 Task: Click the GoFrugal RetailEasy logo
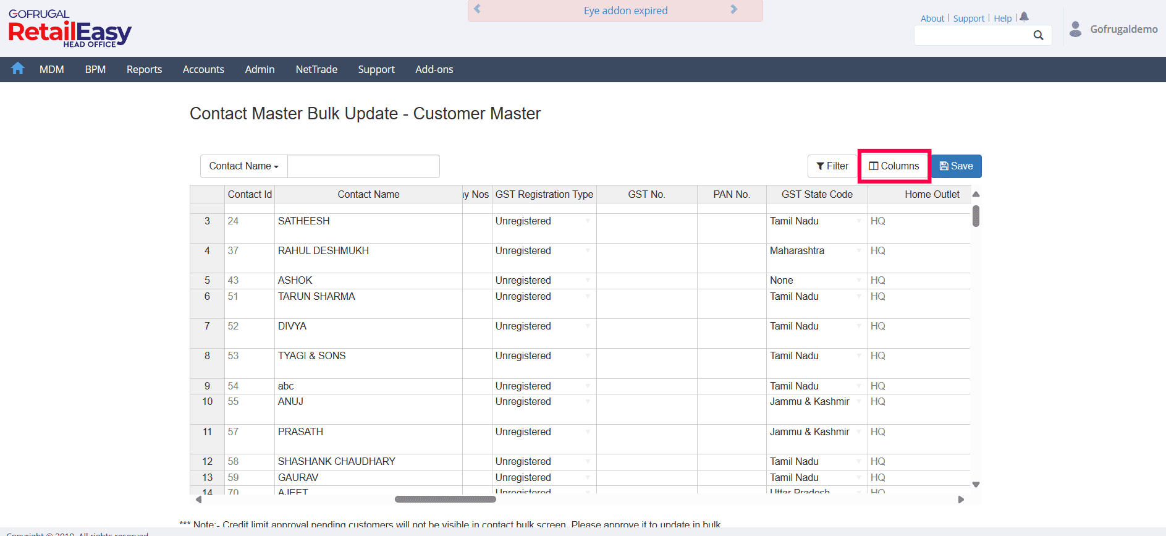70,28
